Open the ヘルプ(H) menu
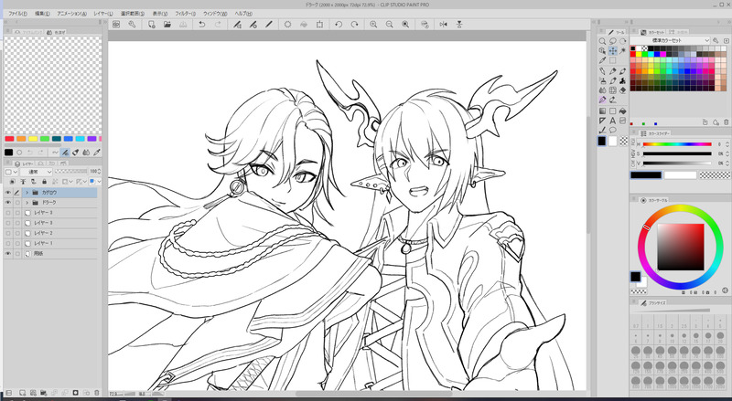 243,14
